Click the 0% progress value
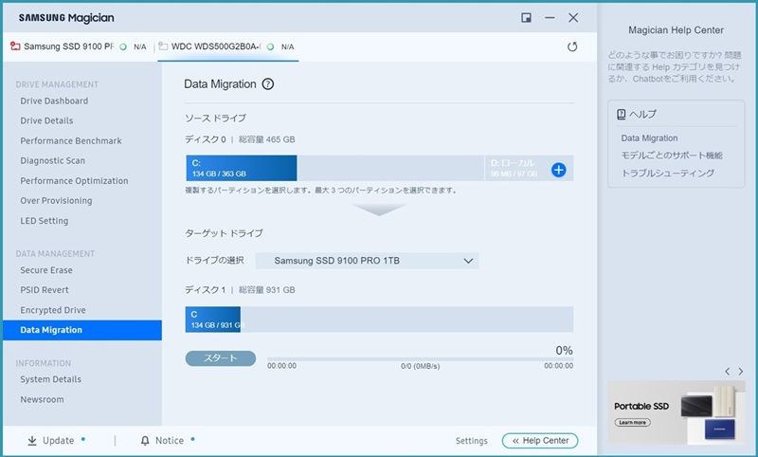The height and width of the screenshot is (457, 758). 564,351
